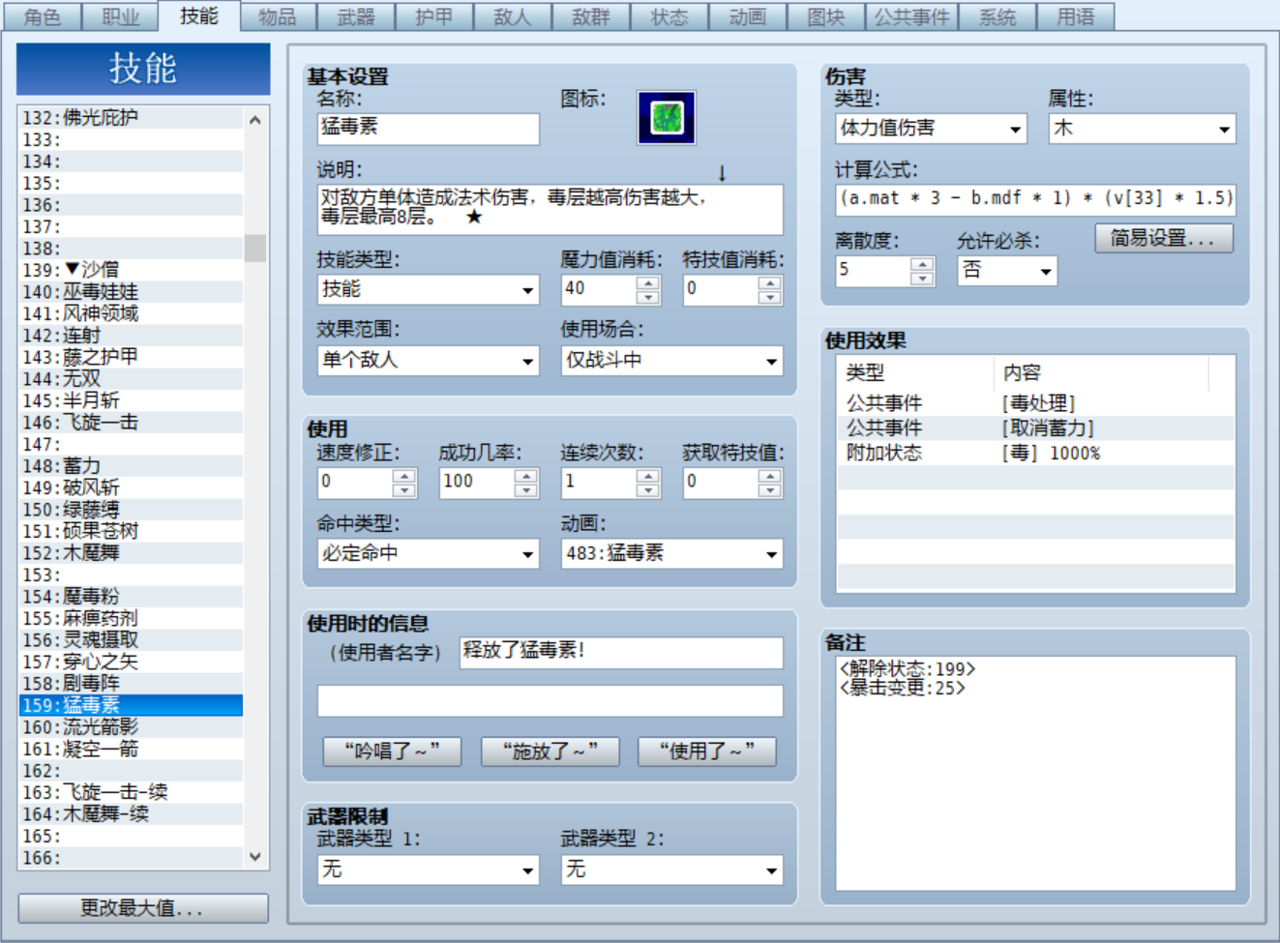Screen dimensions: 1280x943
Task: Switch to the 角色 tab
Action: click(x=43, y=17)
